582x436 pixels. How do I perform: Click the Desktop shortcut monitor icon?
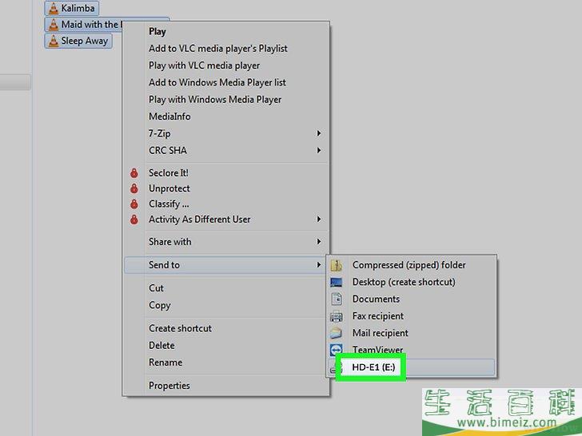pyautogui.click(x=337, y=282)
